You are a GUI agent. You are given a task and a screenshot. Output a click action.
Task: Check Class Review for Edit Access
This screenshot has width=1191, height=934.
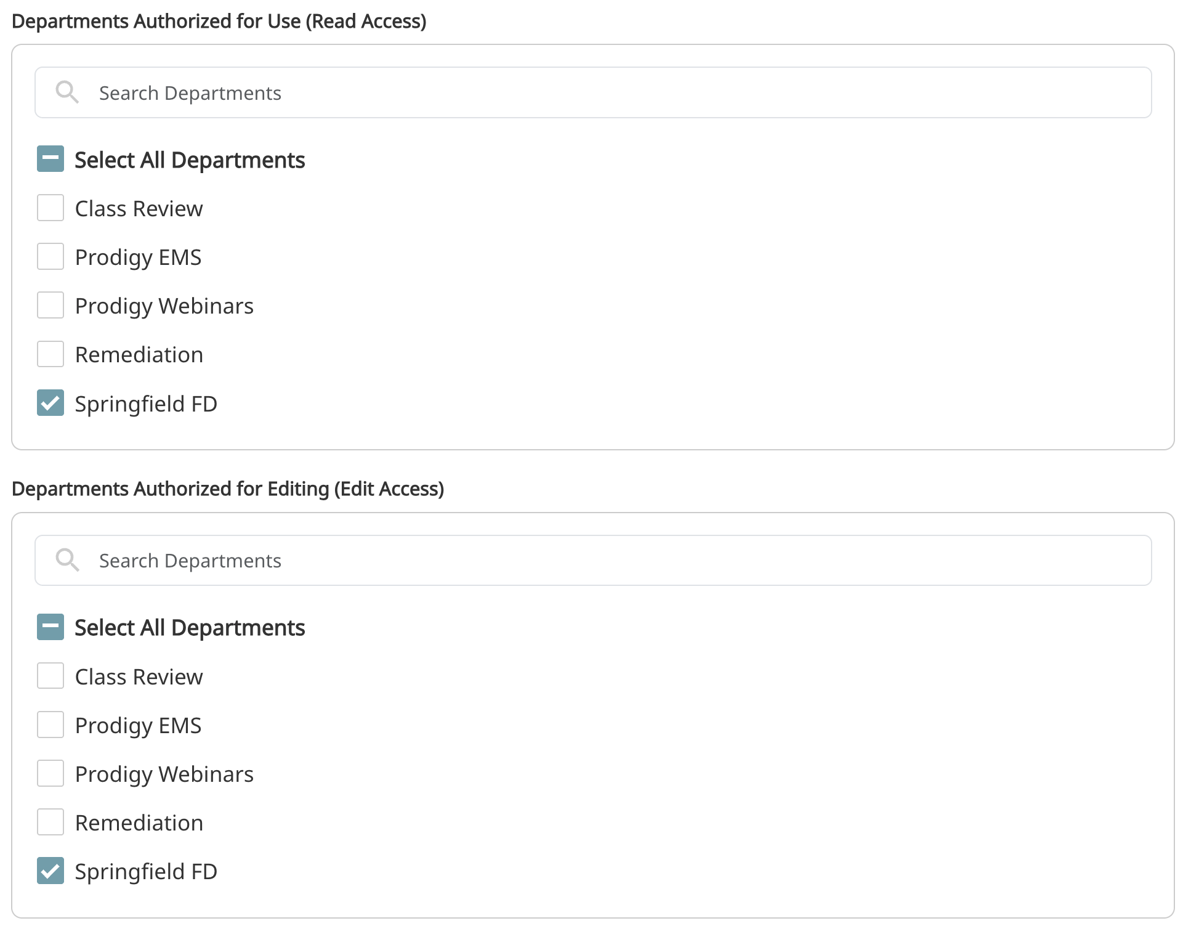point(50,676)
